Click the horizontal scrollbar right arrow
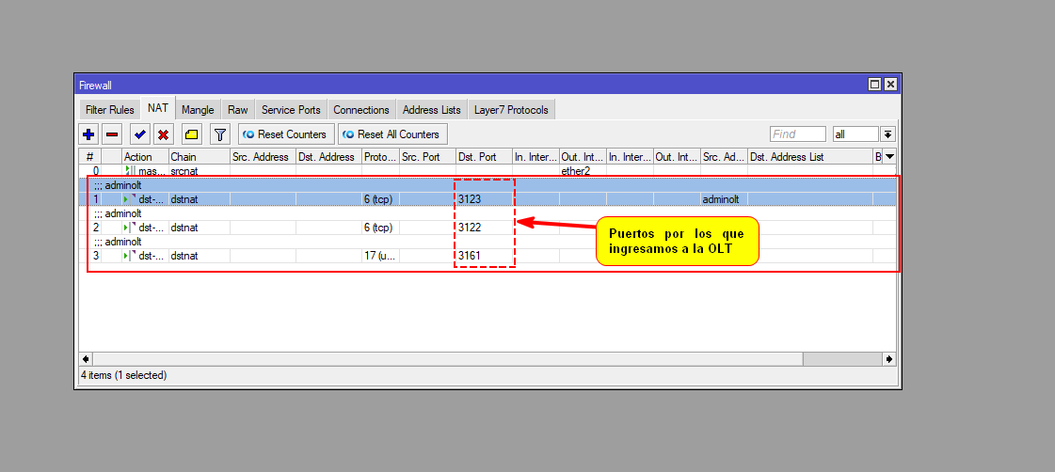Screen dimensions: 1055x472 tap(888, 359)
